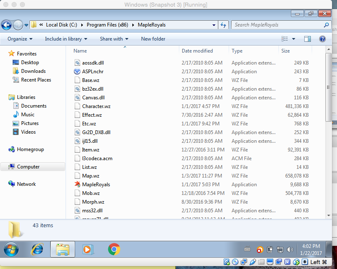Click scrollbar up arrow in file list
337x269 pixels.
tap(329, 49)
